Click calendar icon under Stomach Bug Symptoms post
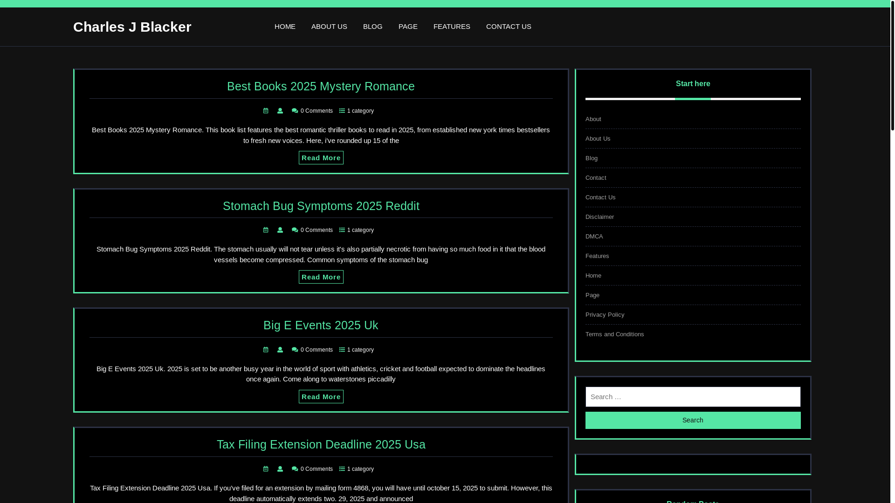The image size is (895, 503). tap(266, 230)
